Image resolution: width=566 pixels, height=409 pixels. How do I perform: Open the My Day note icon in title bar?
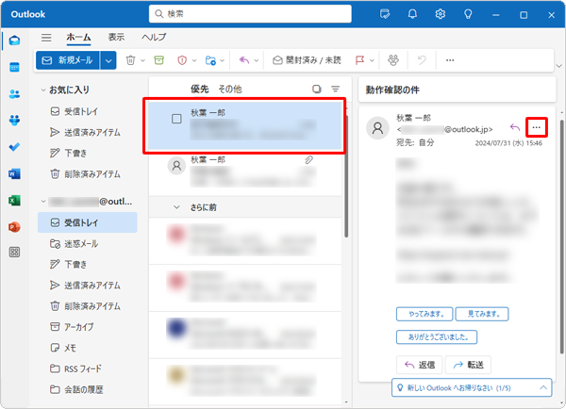pos(385,14)
